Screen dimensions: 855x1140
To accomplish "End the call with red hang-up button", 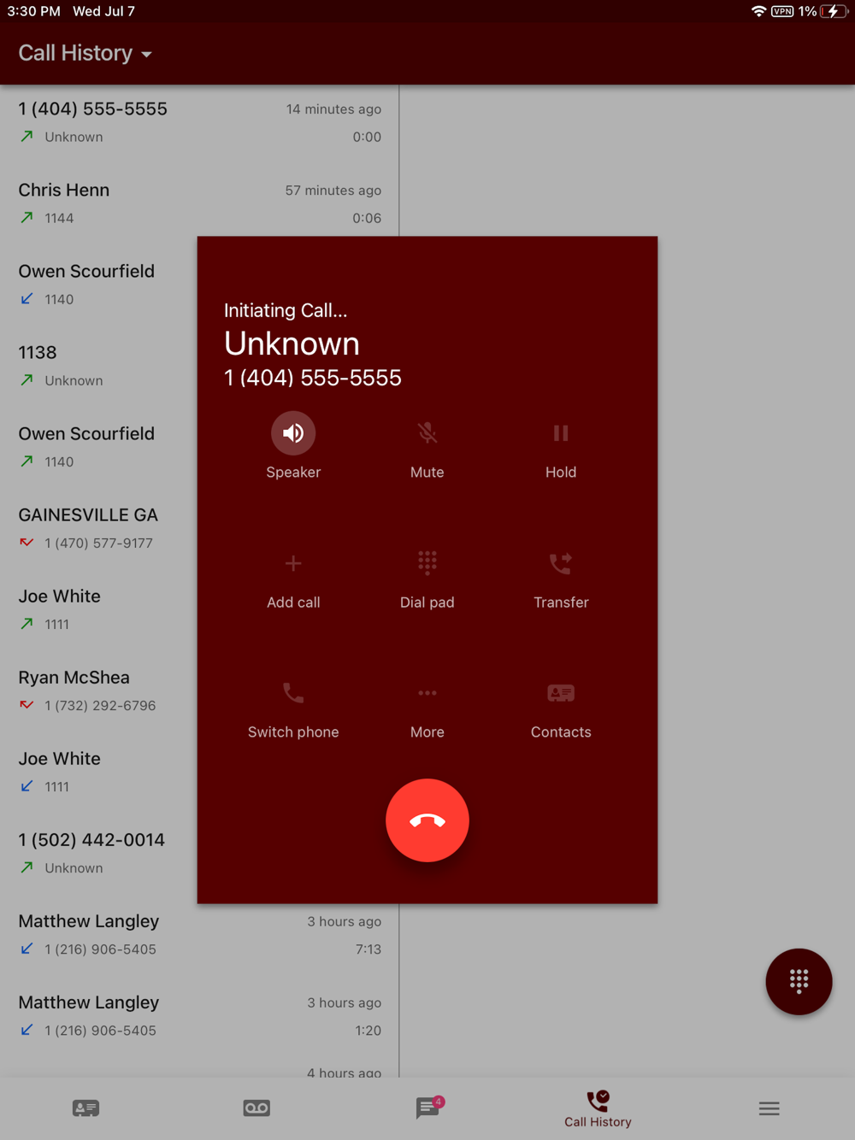I will tap(427, 820).
